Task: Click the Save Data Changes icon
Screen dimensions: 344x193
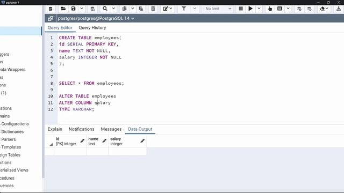Action: pyautogui.click(x=92, y=9)
